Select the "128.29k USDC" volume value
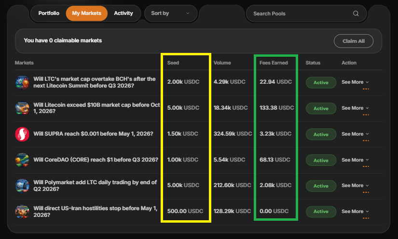This screenshot has width=398, height=239. [232, 211]
